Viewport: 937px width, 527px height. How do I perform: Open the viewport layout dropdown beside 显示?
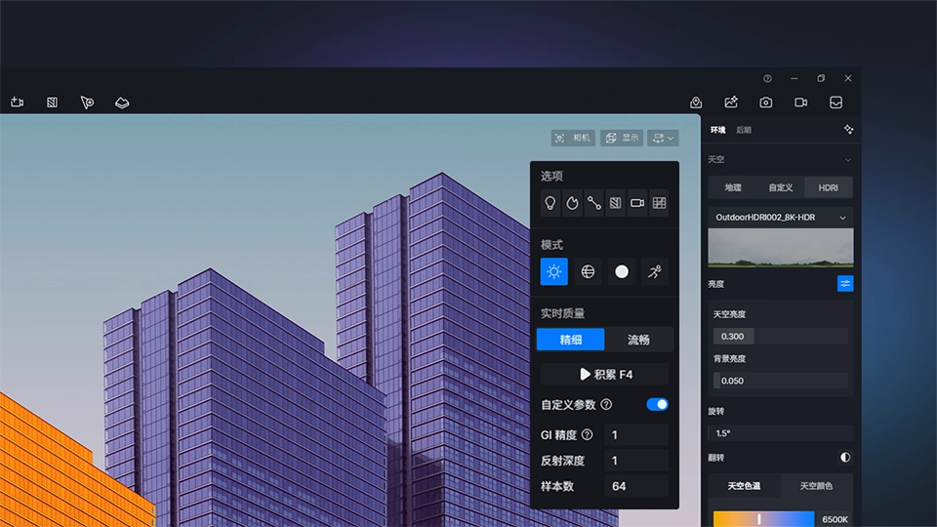[664, 139]
